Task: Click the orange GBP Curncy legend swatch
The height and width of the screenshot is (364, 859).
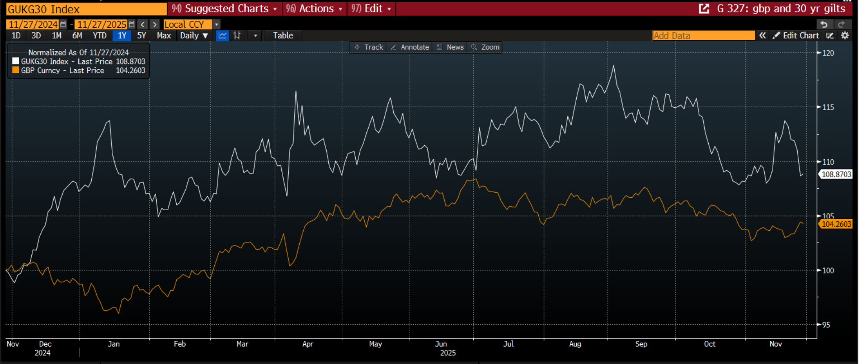Action: coord(16,70)
